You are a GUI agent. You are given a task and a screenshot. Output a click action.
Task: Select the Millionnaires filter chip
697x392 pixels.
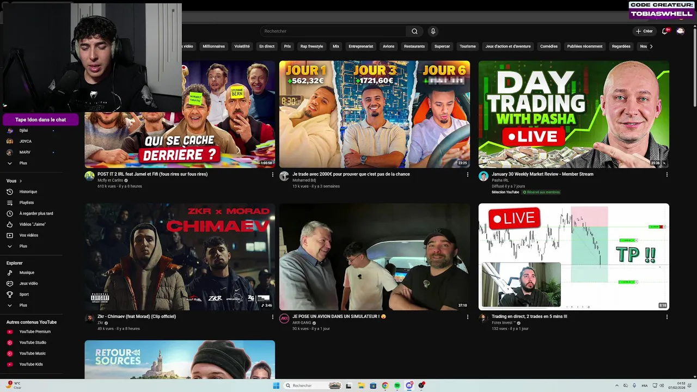coord(213,46)
